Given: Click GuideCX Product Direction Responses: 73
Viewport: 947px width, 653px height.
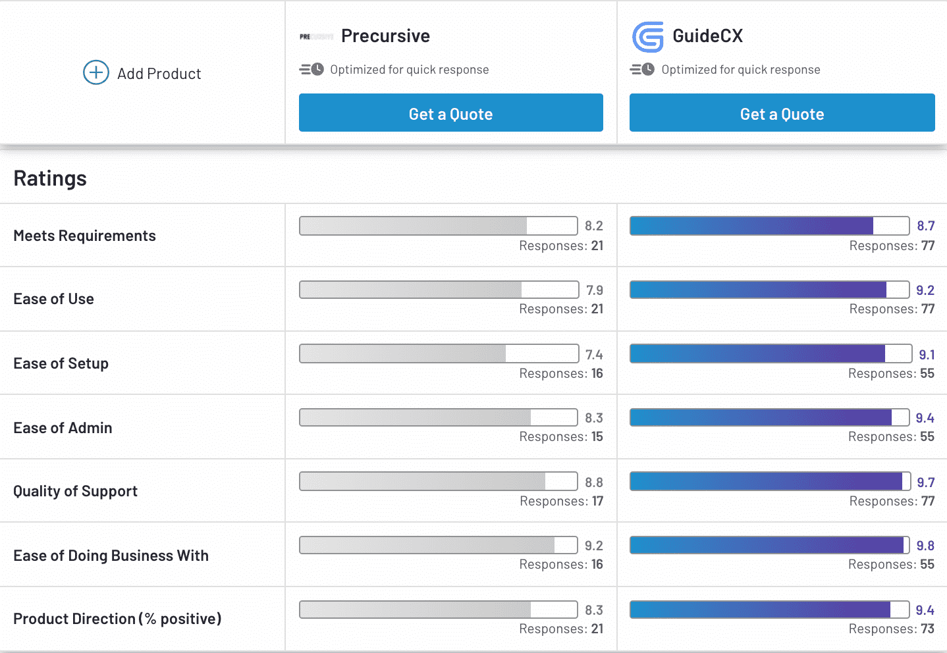Looking at the screenshot, I should pos(892,629).
